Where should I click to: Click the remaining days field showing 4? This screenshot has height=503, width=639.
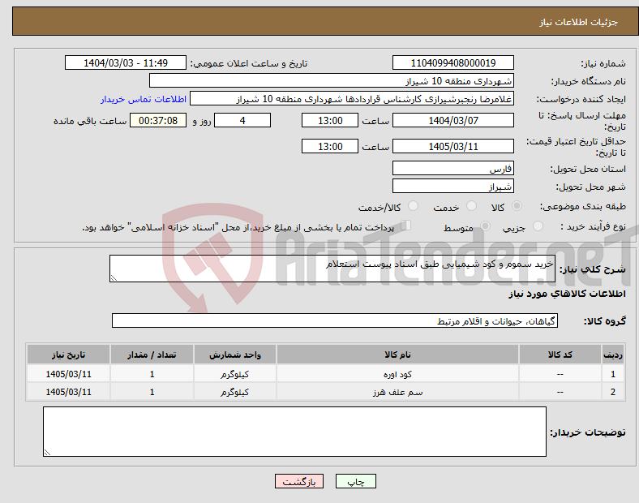click(x=242, y=120)
